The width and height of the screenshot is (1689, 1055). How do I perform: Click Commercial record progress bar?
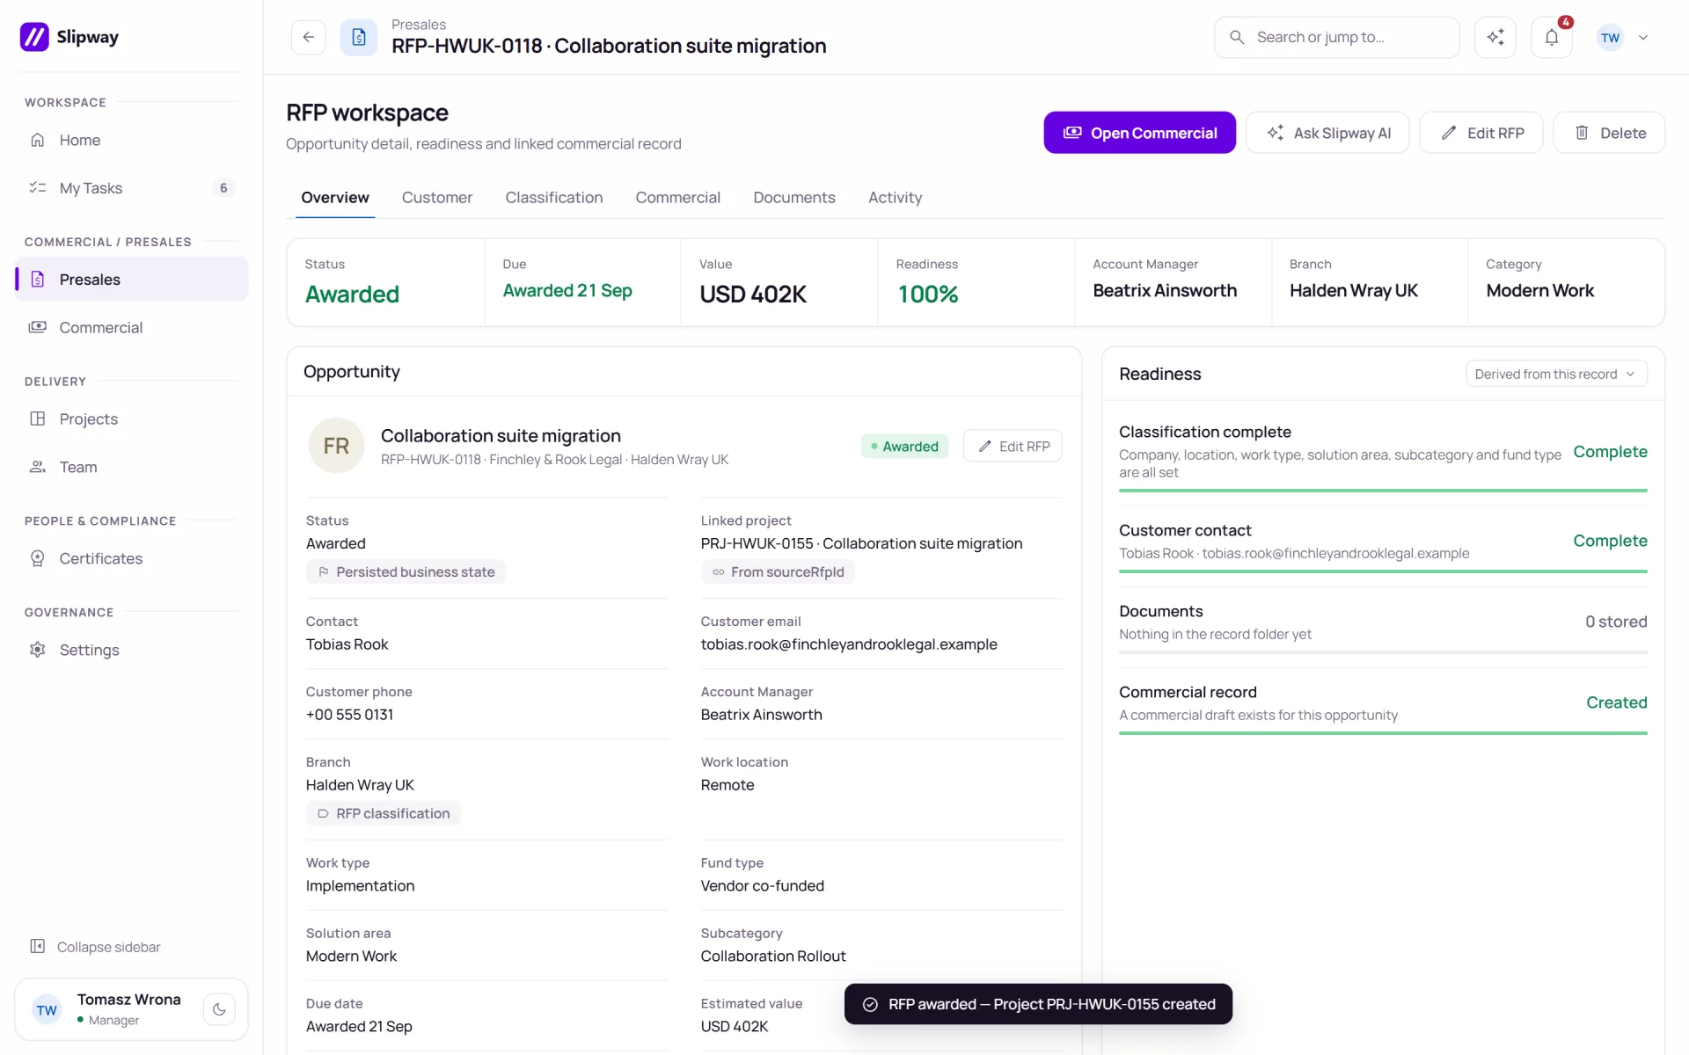pyautogui.click(x=1383, y=733)
